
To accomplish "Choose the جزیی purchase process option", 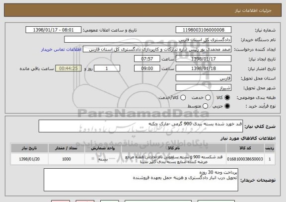I will (227, 106).
